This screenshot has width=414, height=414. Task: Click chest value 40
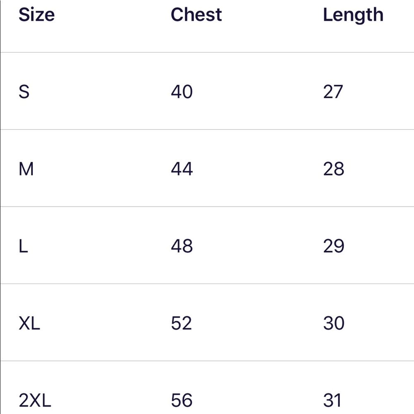[x=182, y=91]
